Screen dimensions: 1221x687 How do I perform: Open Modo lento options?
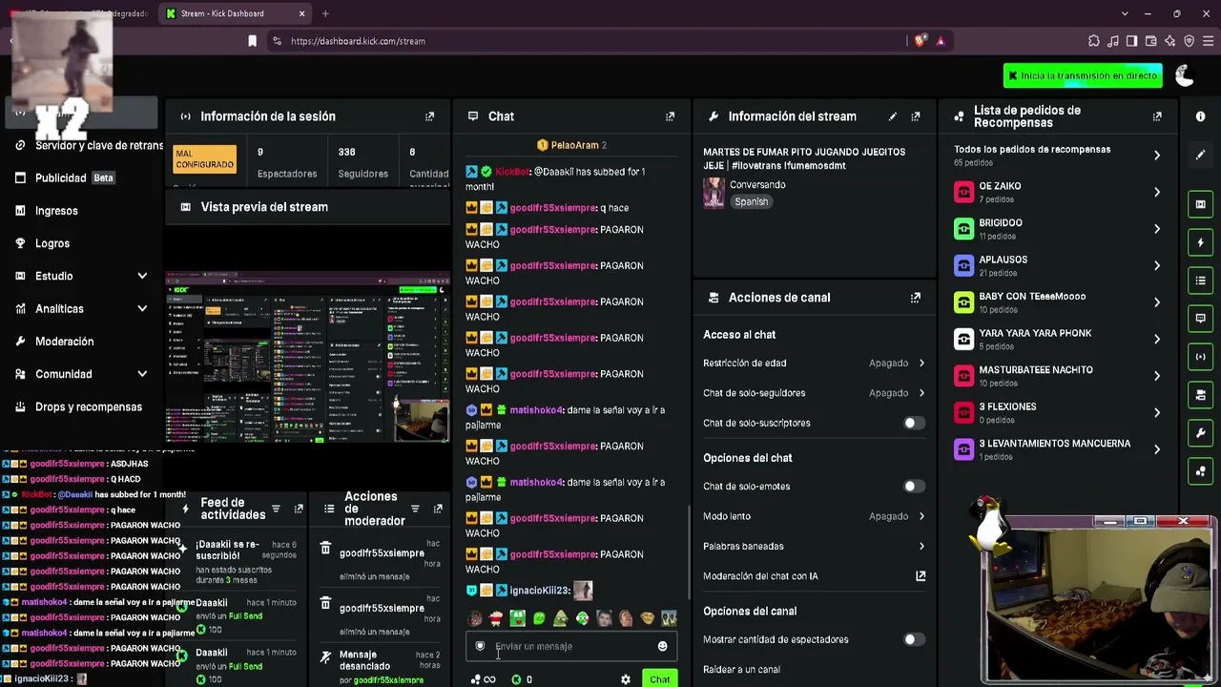point(814,516)
